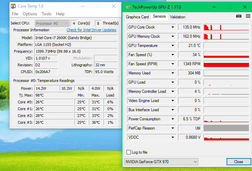The width and height of the screenshot is (252, 171).
Task: Open the VDDC sensor dropdown
Action: point(173,137)
